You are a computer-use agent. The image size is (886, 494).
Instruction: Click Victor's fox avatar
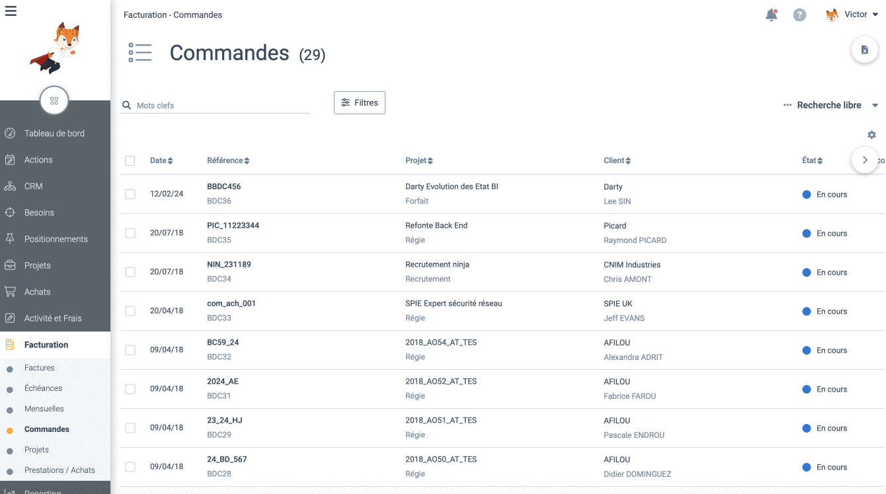click(x=832, y=15)
